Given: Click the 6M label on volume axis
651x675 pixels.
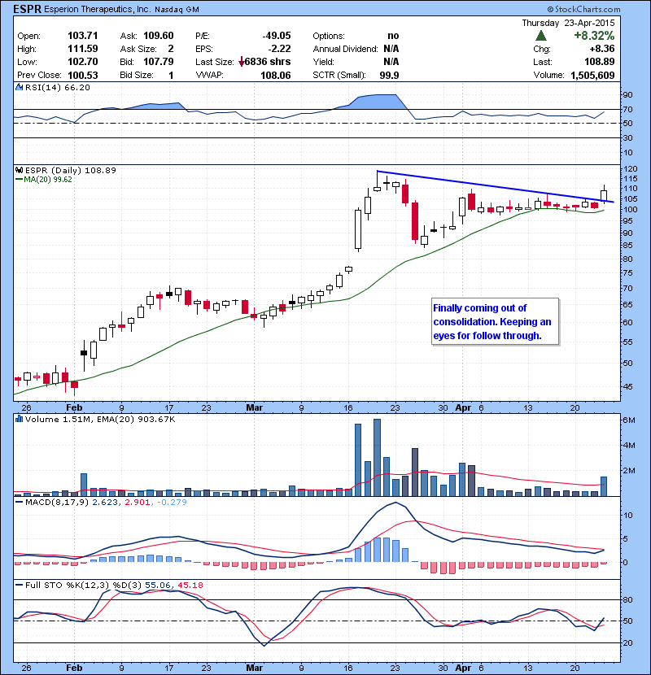Looking at the screenshot, I should click(x=629, y=420).
